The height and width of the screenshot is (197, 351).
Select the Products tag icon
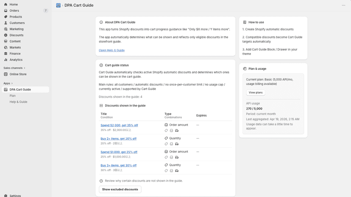pos(6,17)
